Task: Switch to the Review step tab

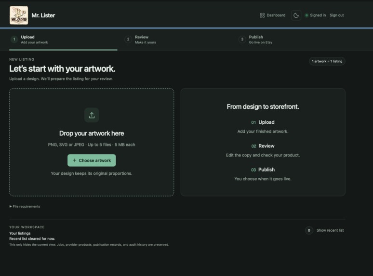Action: pyautogui.click(x=177, y=39)
